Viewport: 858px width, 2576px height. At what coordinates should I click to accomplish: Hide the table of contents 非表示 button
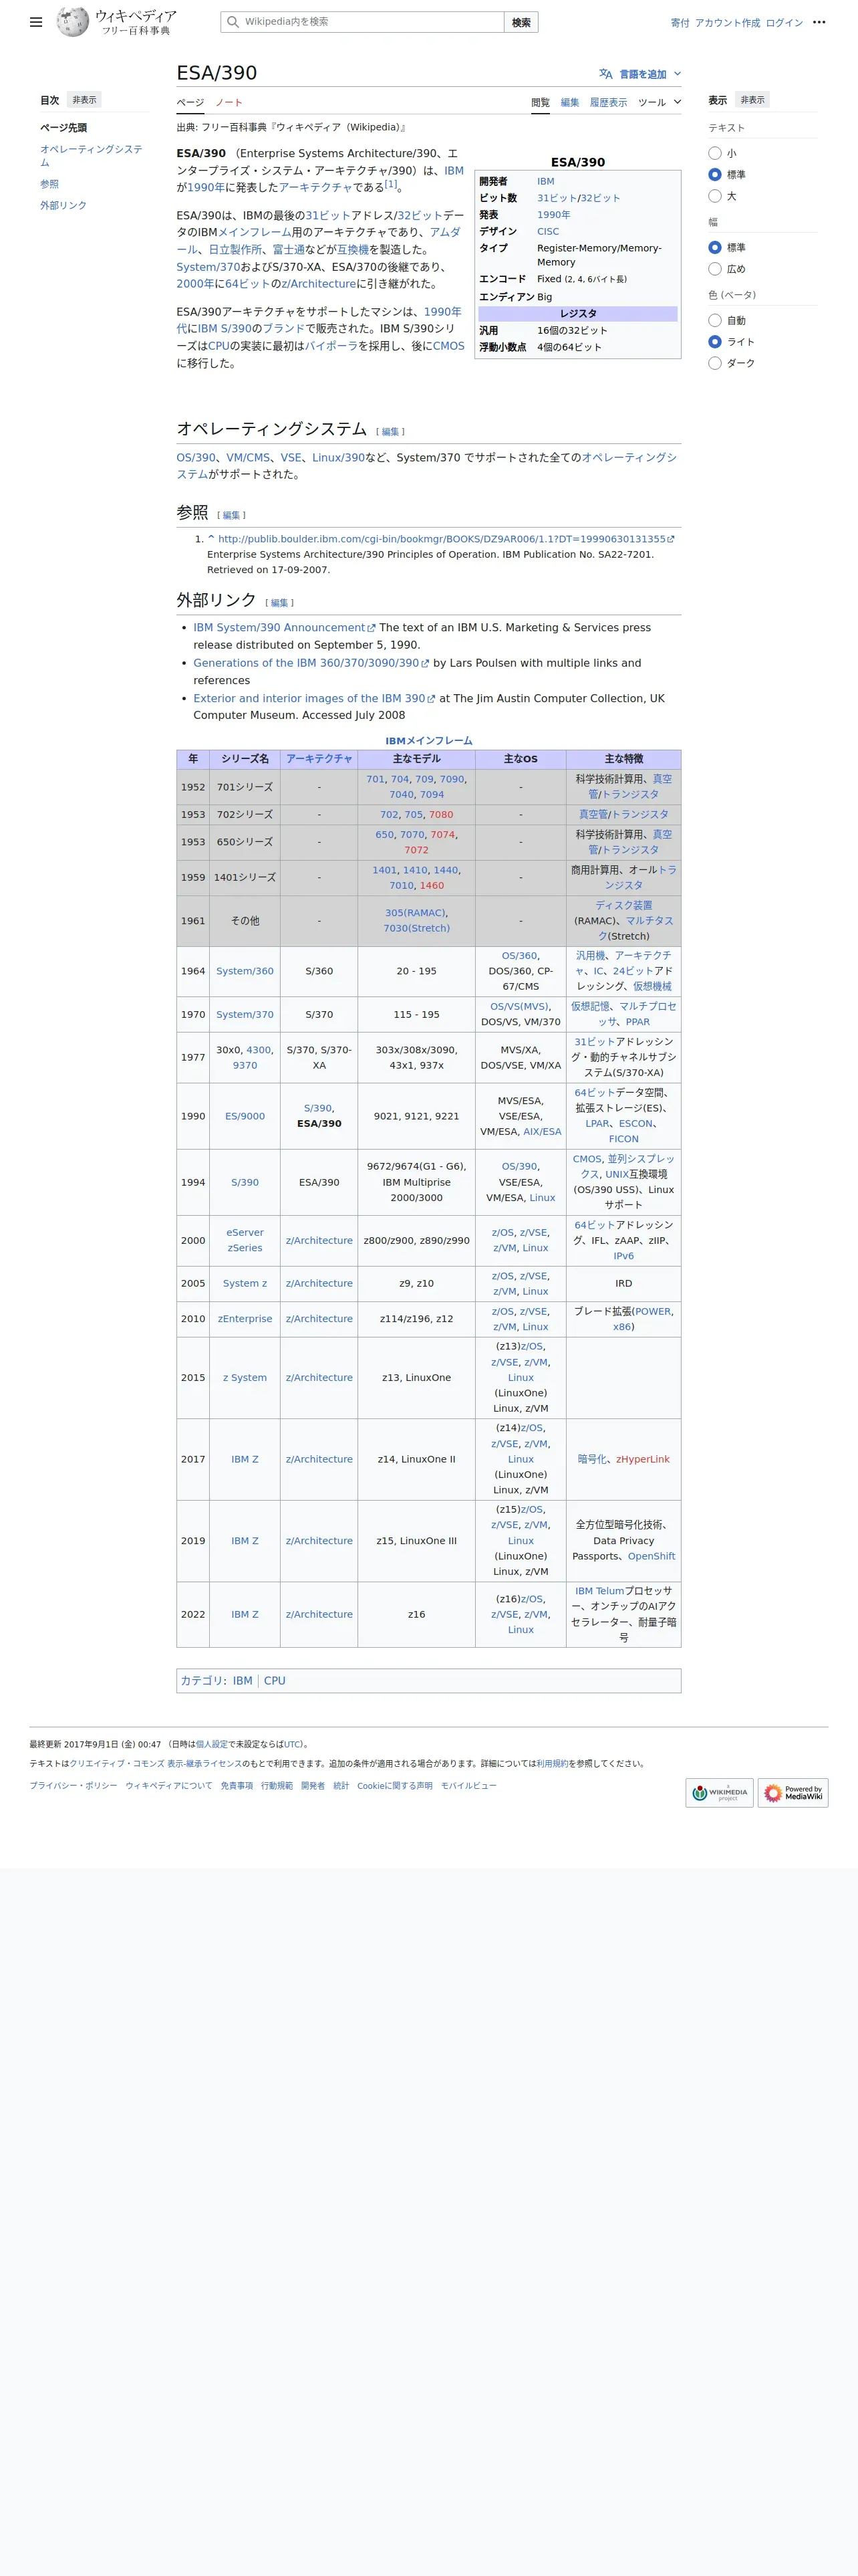[84, 100]
